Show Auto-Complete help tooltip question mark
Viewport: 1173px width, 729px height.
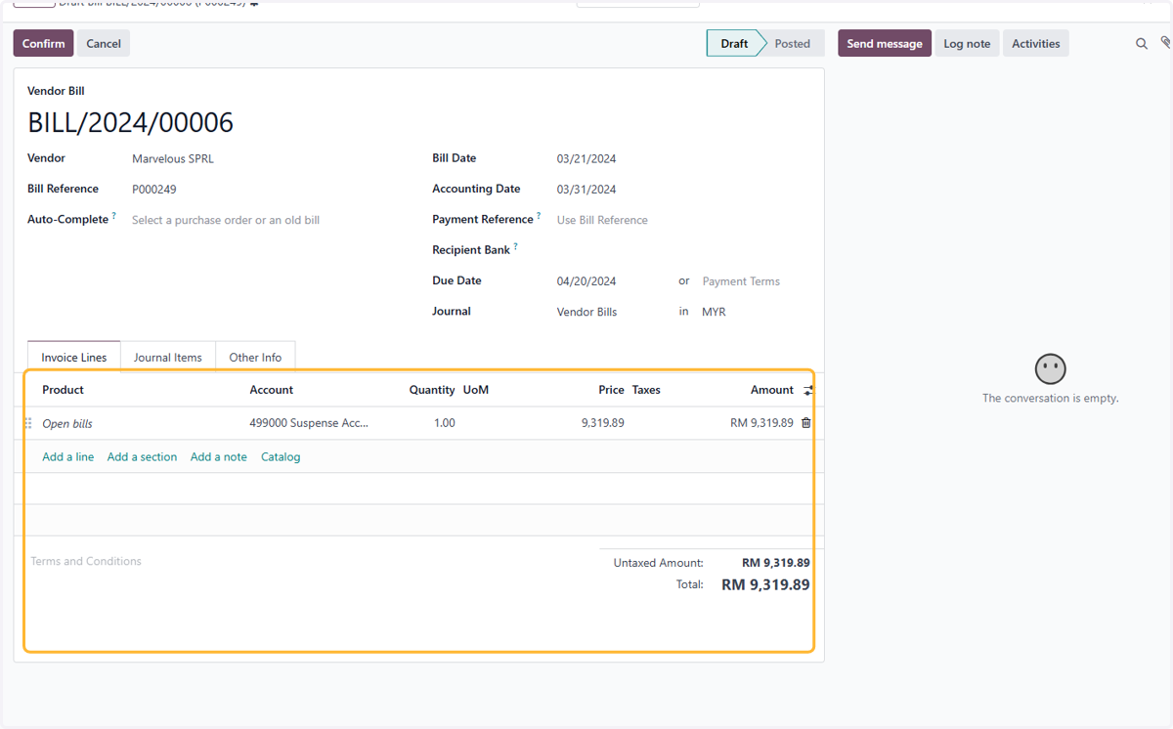[x=113, y=216]
